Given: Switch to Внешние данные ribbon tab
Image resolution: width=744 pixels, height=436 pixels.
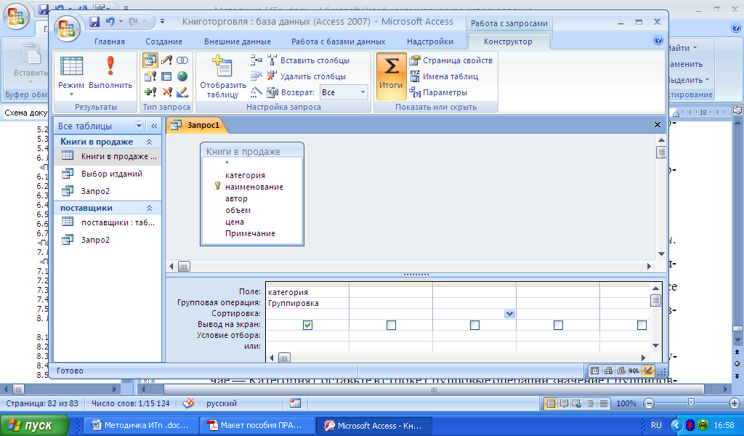Looking at the screenshot, I should (x=238, y=41).
